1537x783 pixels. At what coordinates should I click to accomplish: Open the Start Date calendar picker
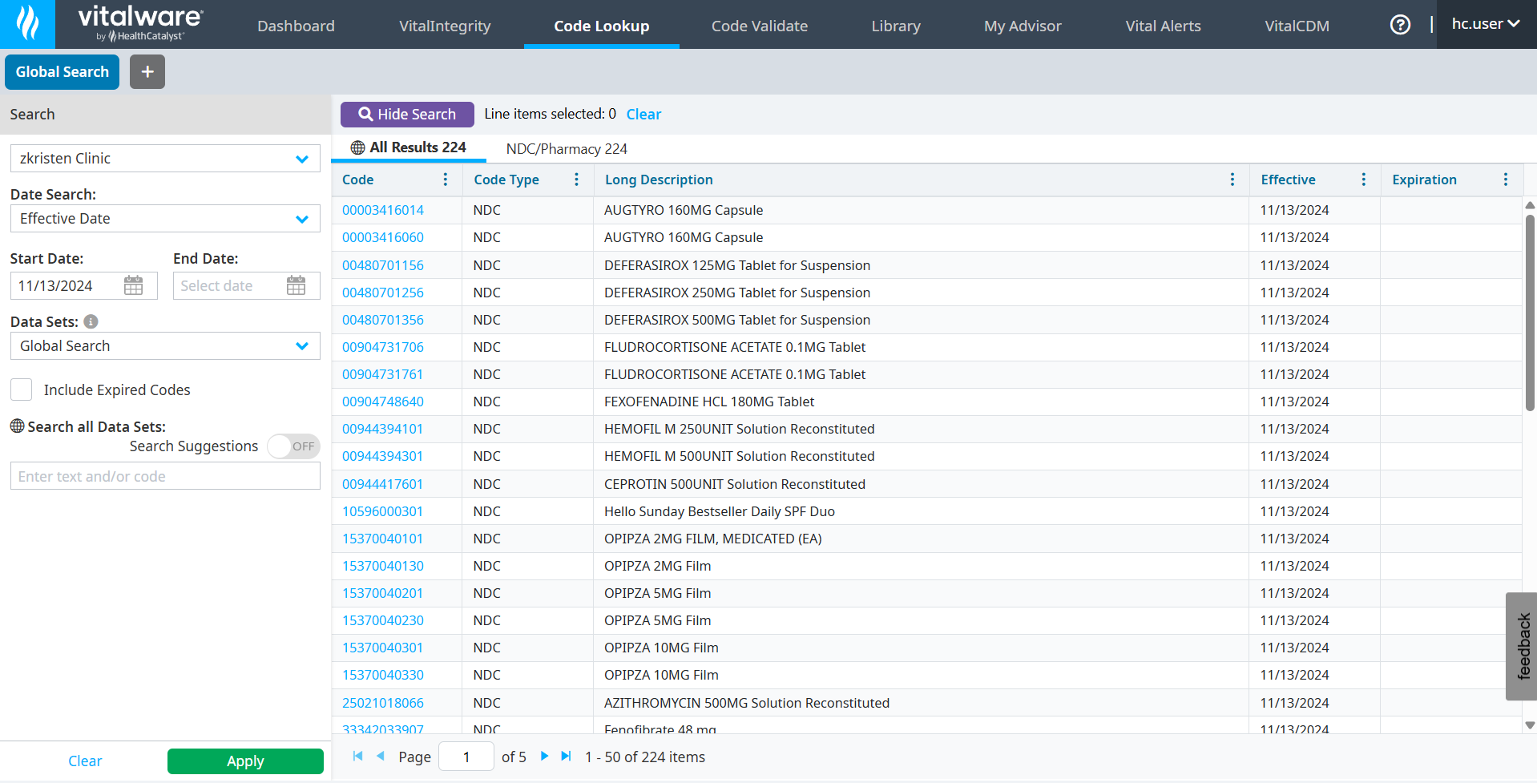[134, 286]
